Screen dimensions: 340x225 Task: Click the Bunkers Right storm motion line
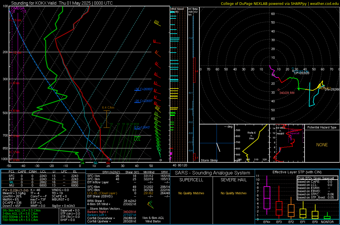(x=112, y=212)
